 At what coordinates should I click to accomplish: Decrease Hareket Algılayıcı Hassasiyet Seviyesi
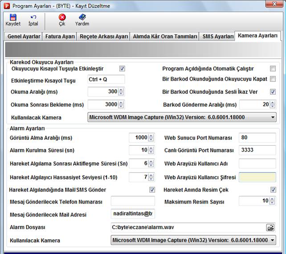pyautogui.click(x=151, y=179)
